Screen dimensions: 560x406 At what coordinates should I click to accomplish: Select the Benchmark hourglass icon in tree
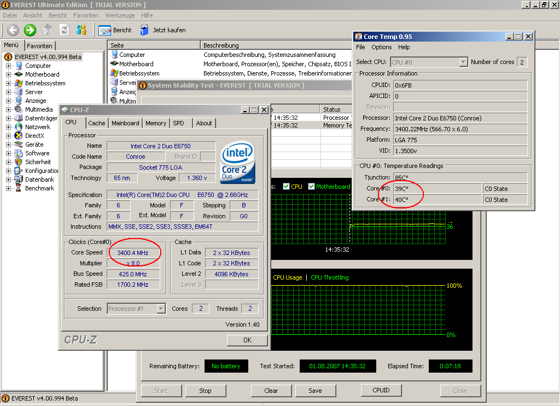(19, 188)
